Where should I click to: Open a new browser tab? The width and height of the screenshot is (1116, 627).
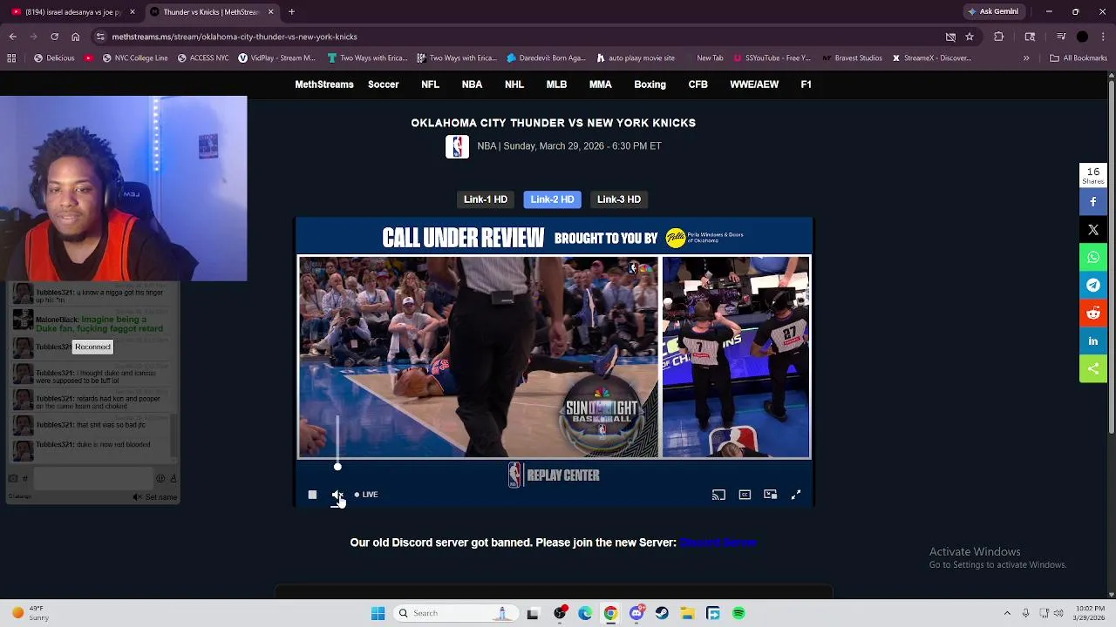[x=291, y=12]
